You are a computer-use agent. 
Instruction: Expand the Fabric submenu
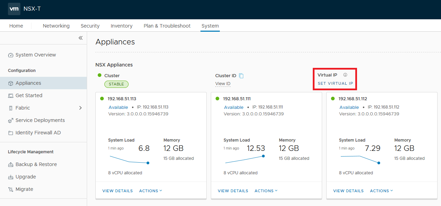tap(80, 108)
